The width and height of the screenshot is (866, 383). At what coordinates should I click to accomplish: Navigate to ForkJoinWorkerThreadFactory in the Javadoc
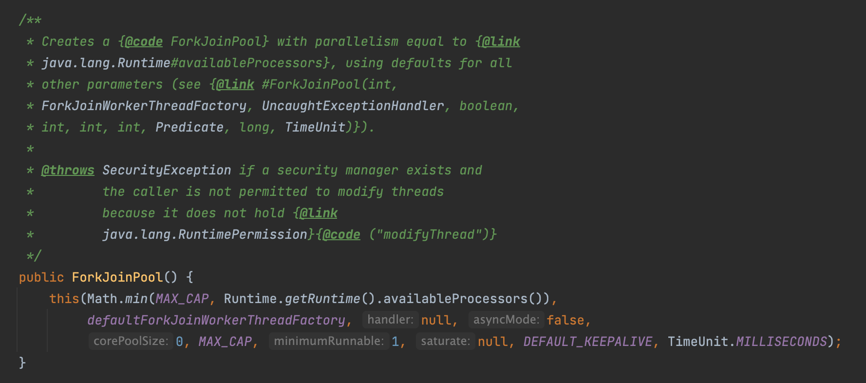pyautogui.click(x=144, y=106)
